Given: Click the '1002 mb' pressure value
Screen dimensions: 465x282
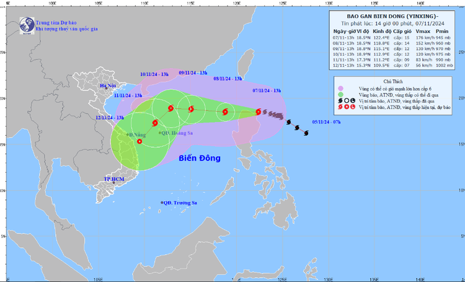Looking at the screenshot, I should (444, 66).
